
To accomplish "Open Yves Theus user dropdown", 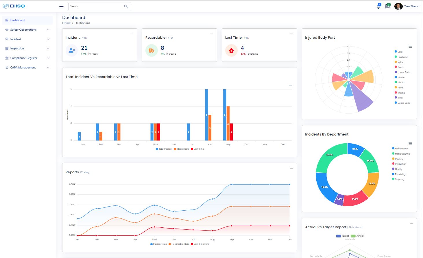I will pos(411,6).
